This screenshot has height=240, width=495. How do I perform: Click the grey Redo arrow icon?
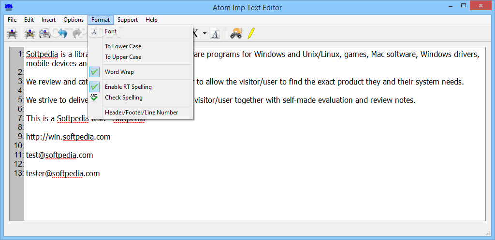pos(78,33)
